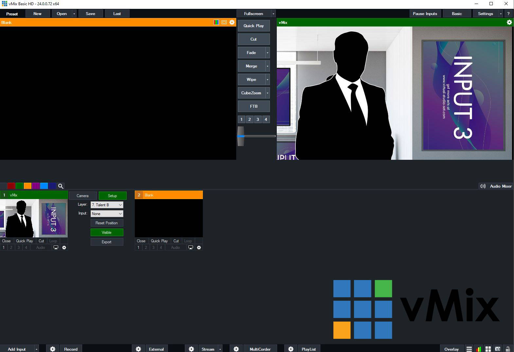
Task: Take a snapshot with the camera icon
Action: coord(498,349)
